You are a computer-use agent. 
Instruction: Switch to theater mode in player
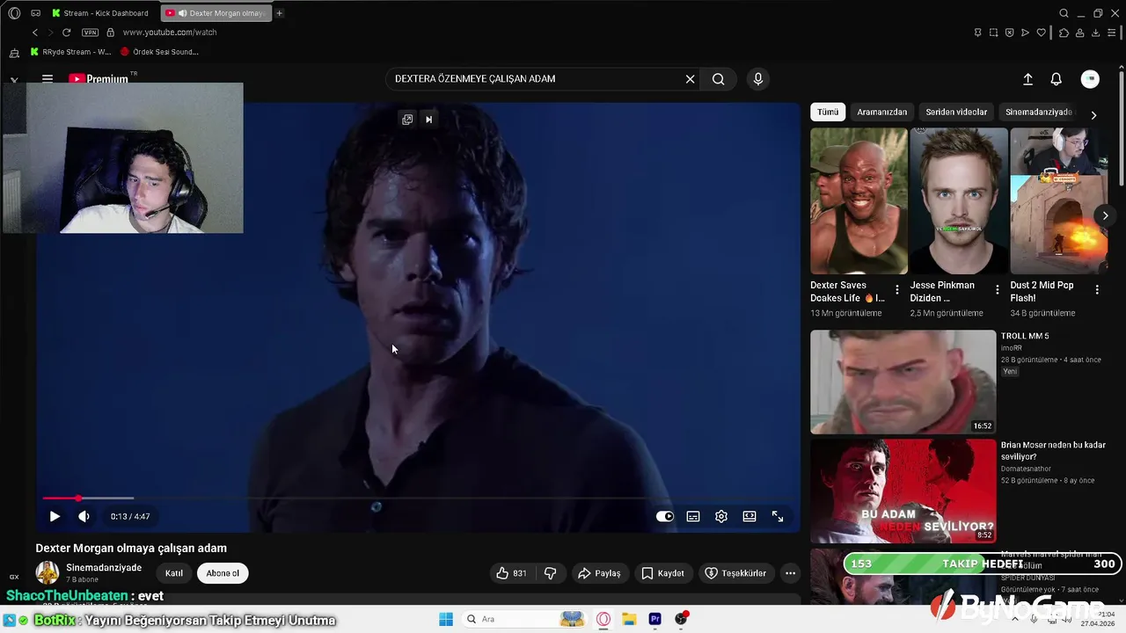pyautogui.click(x=749, y=517)
